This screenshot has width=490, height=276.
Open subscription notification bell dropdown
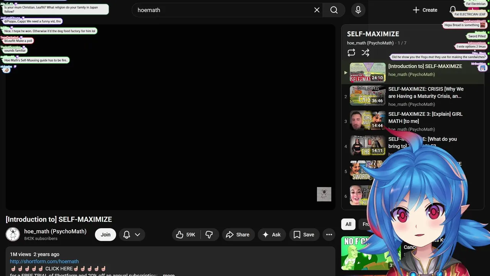click(x=132, y=235)
